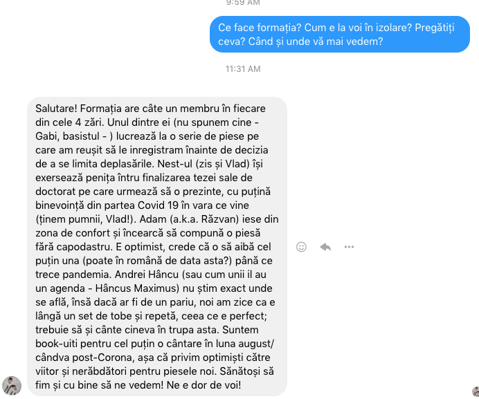
Task: Open the emoji reaction picker for the message
Action: pyautogui.click(x=301, y=247)
